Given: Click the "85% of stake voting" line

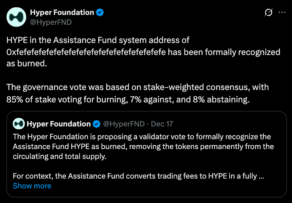Looking at the screenshot, I should point(128,99).
